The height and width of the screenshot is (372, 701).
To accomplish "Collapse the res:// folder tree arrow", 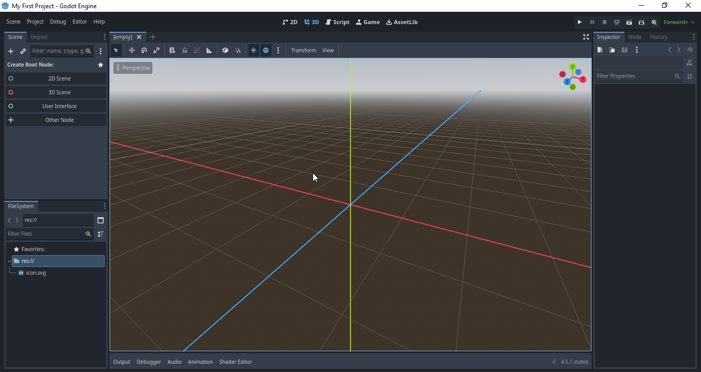I will point(9,261).
